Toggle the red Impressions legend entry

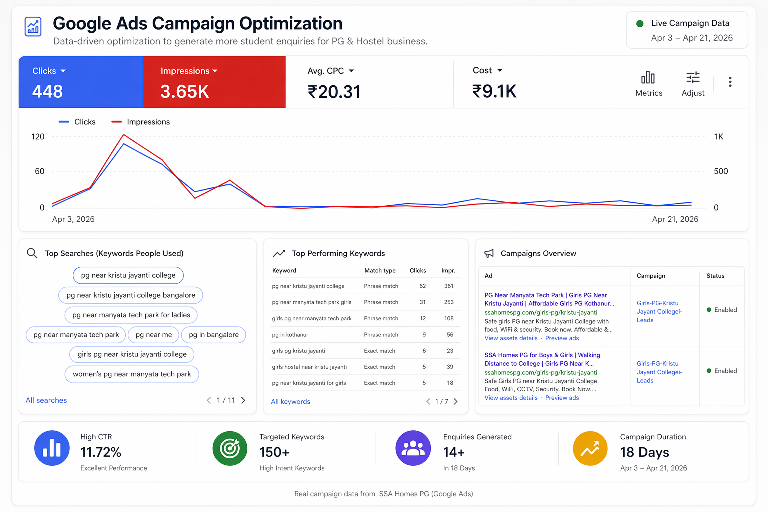point(141,122)
